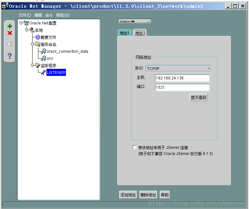Open the 文件(F) menu
This screenshot has width=249, height=209.
click(25, 15)
